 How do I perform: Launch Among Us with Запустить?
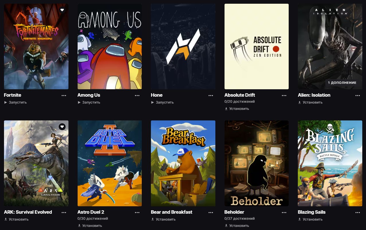click(x=89, y=102)
